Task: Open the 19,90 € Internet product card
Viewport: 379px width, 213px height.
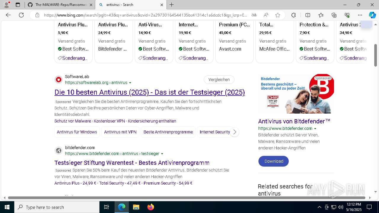Action: pos(194,41)
